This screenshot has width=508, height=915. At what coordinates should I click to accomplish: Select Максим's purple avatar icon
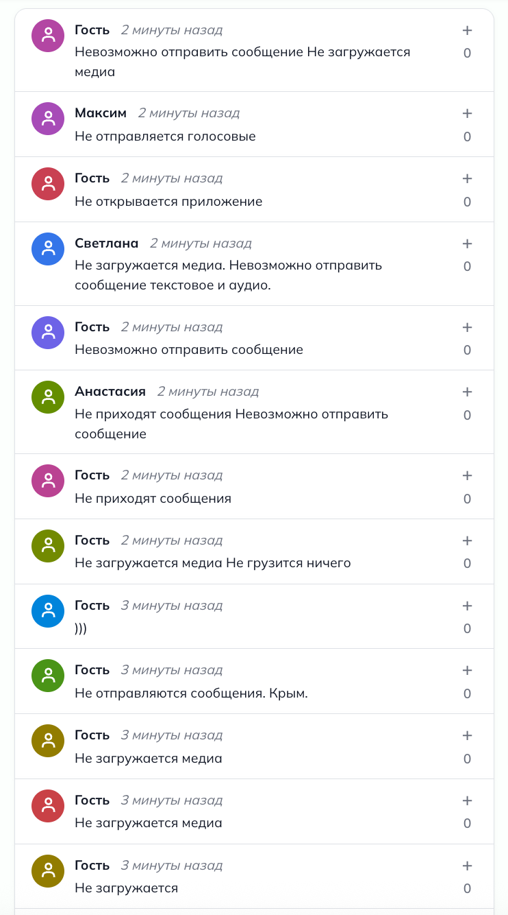click(47, 118)
